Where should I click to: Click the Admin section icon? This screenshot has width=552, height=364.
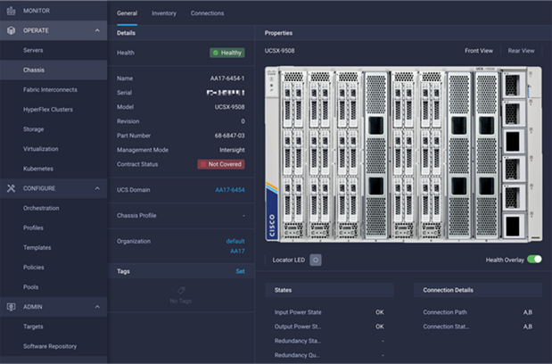pos(12,307)
